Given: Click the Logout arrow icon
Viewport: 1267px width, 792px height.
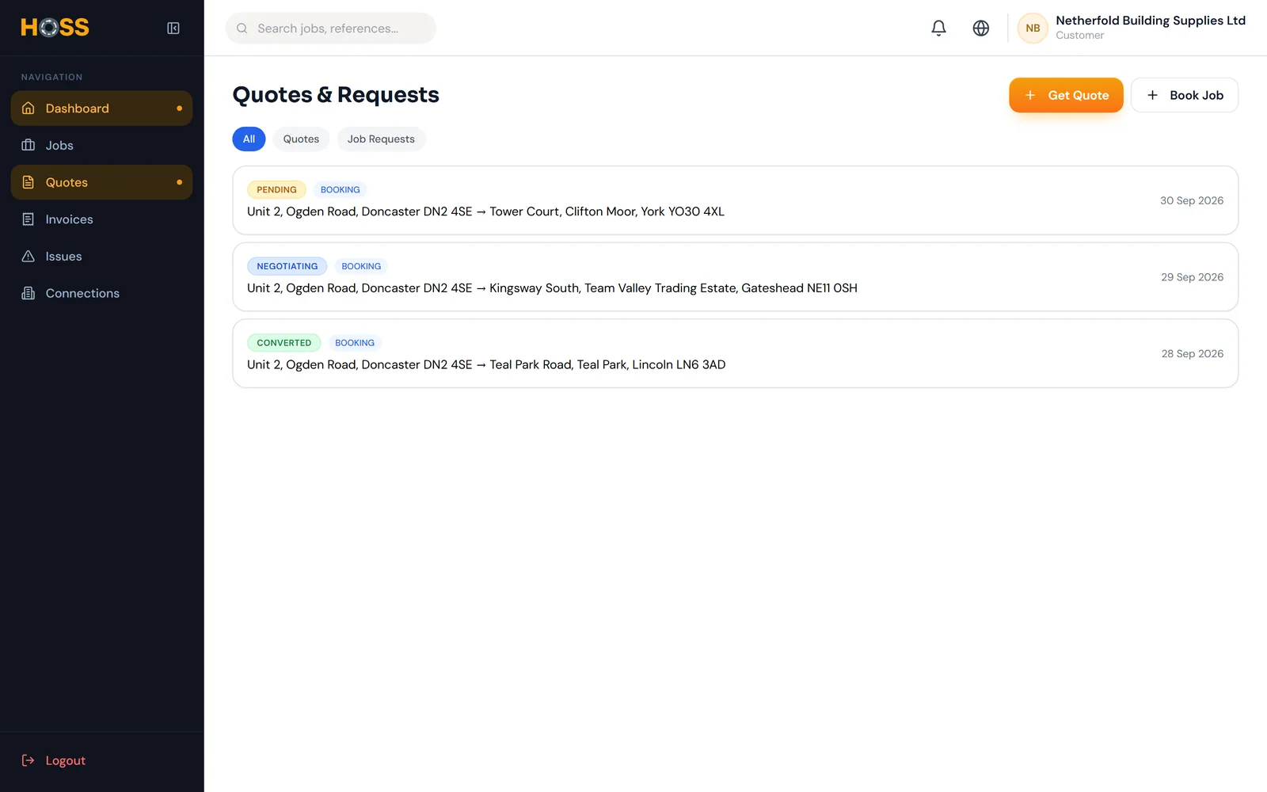Looking at the screenshot, I should click(29, 760).
